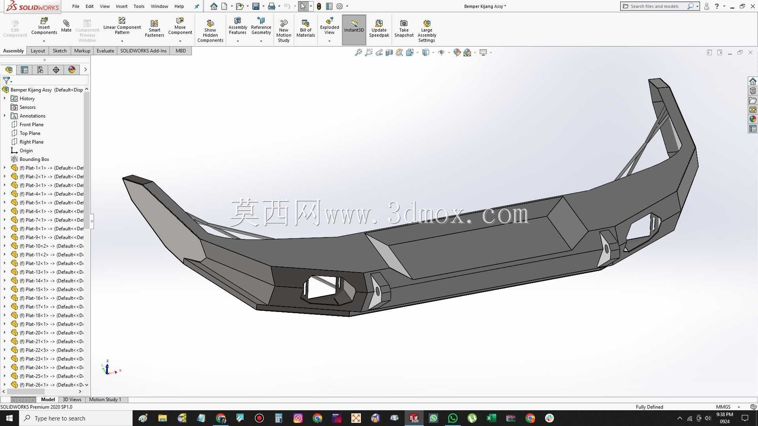
Task: Select the Bounding Box item
Action: [34, 159]
